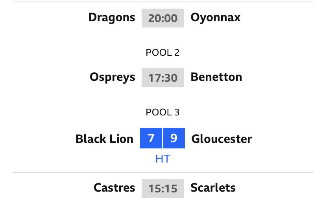The height and width of the screenshot is (203, 323).
Task: Open the Black Lion team name
Action: click(104, 139)
